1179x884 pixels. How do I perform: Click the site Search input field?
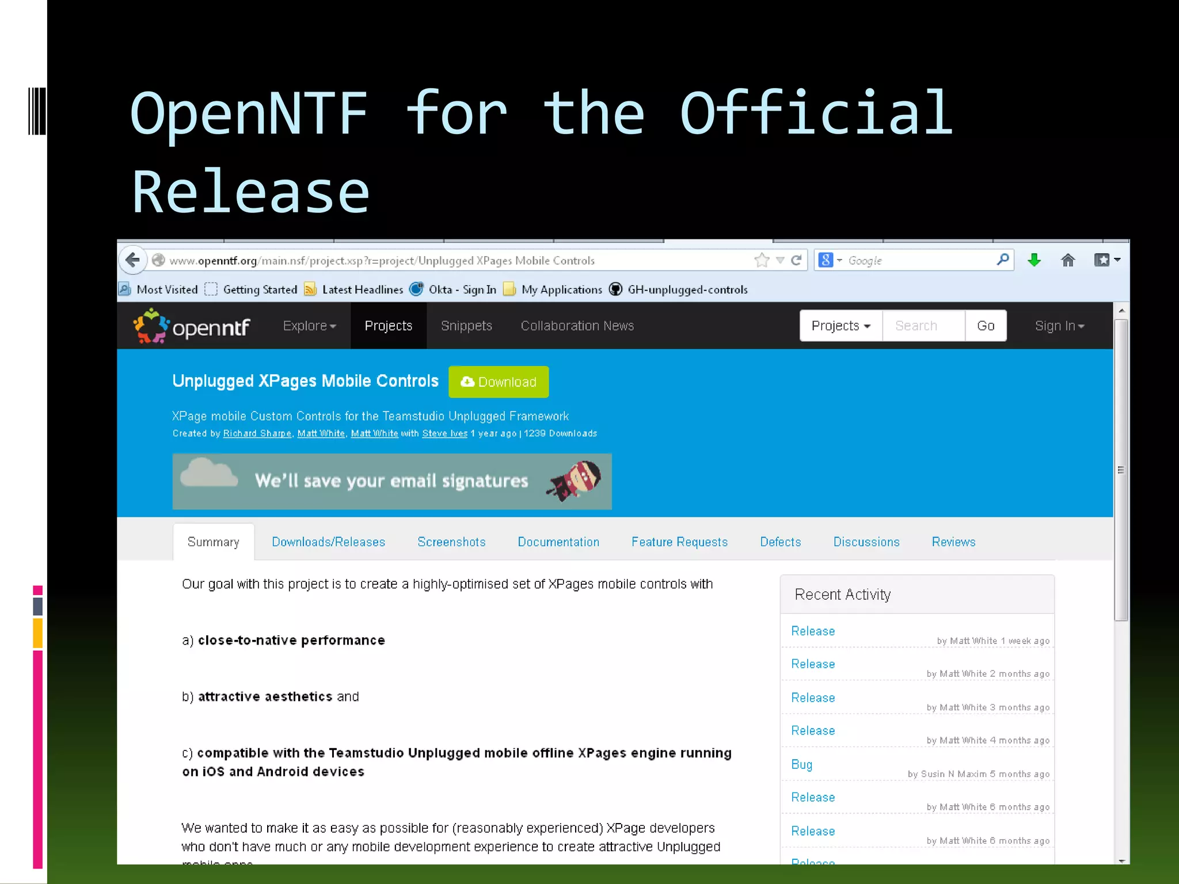(x=923, y=326)
